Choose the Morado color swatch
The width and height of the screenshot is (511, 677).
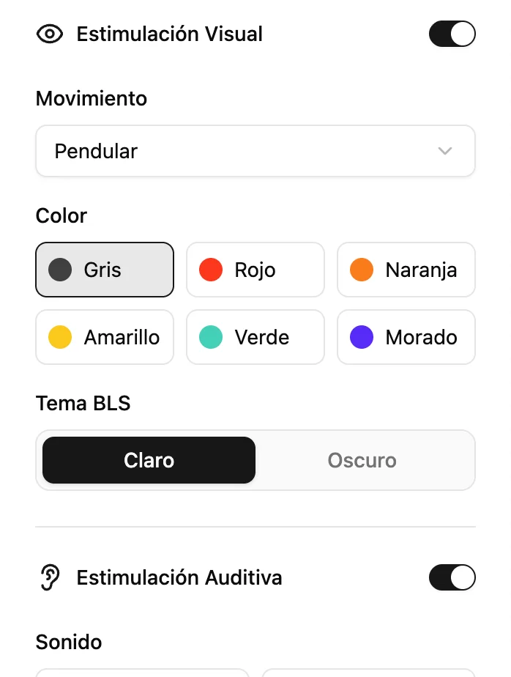click(406, 337)
